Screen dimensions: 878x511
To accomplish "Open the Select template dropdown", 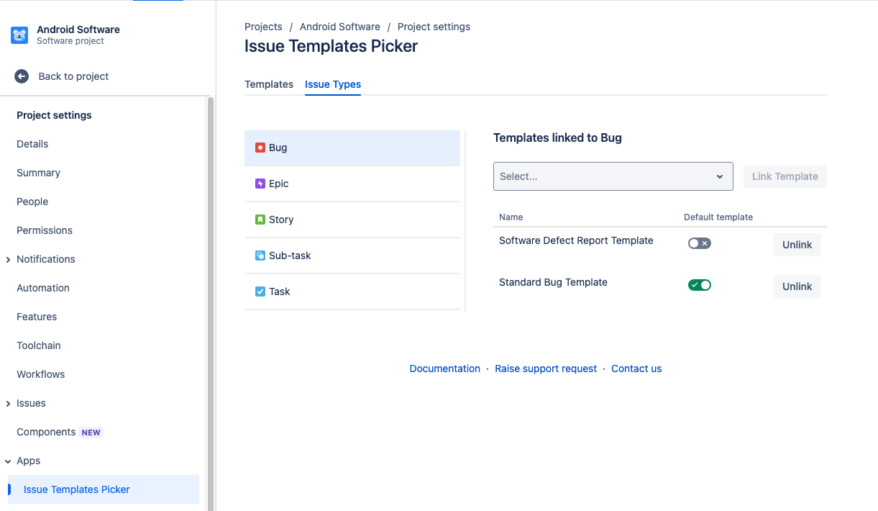I will point(613,176).
